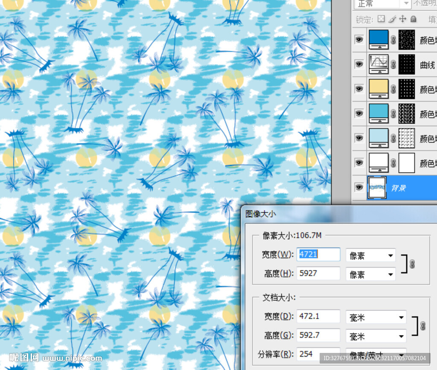
Task: Open pixel width unit dropdown
Action: 370,255
